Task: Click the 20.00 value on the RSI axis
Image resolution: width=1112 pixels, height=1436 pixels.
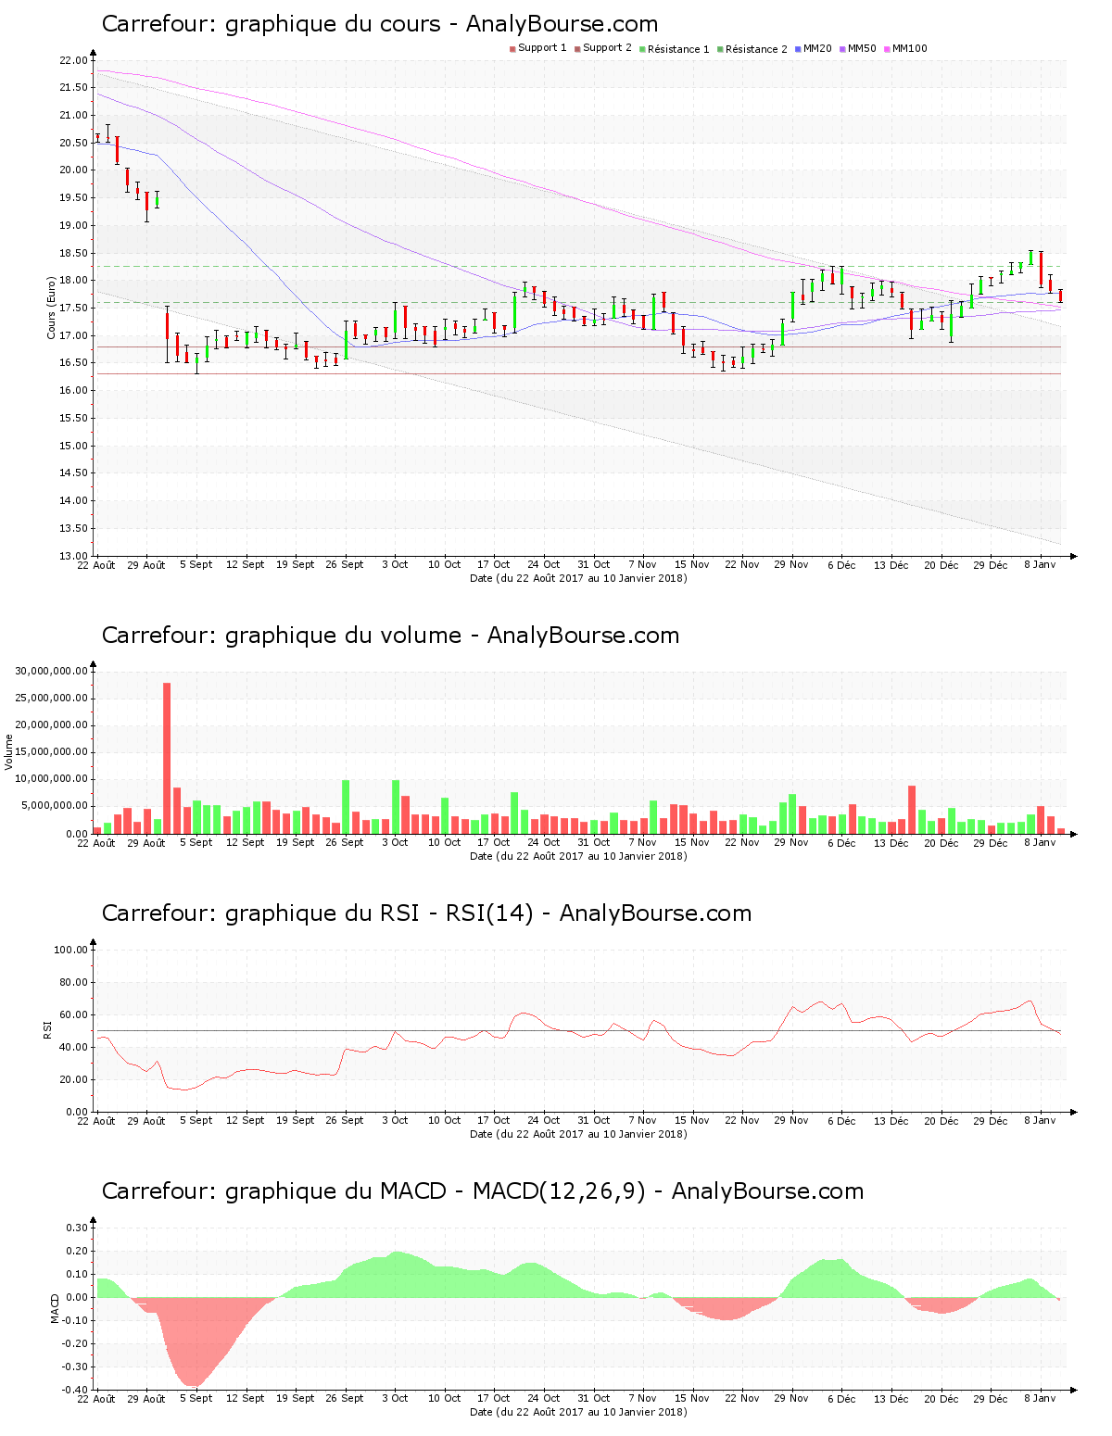Action: tap(73, 1079)
